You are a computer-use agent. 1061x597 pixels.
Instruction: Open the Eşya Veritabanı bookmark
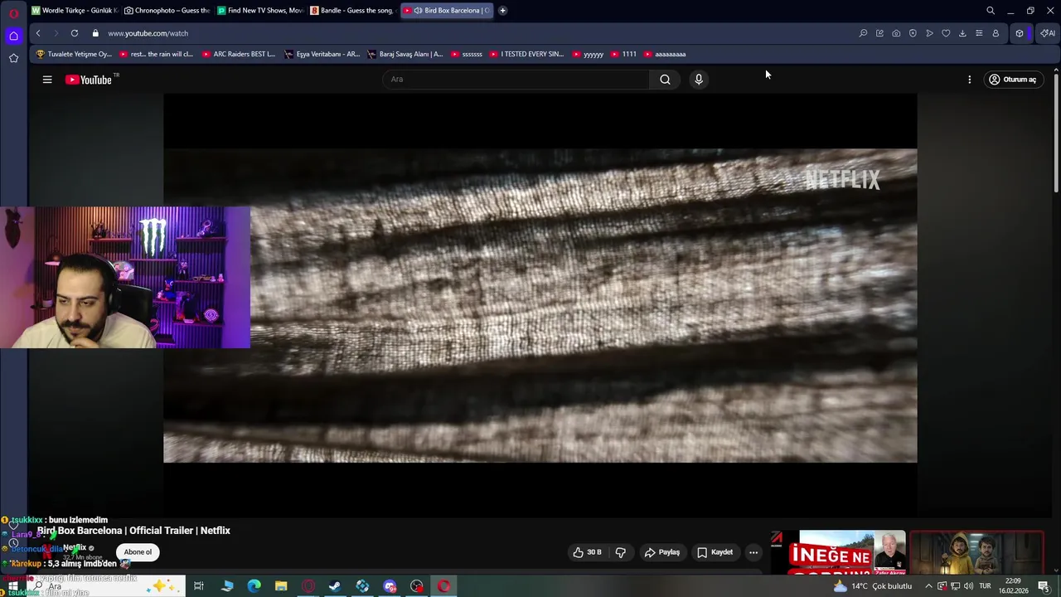(322, 54)
